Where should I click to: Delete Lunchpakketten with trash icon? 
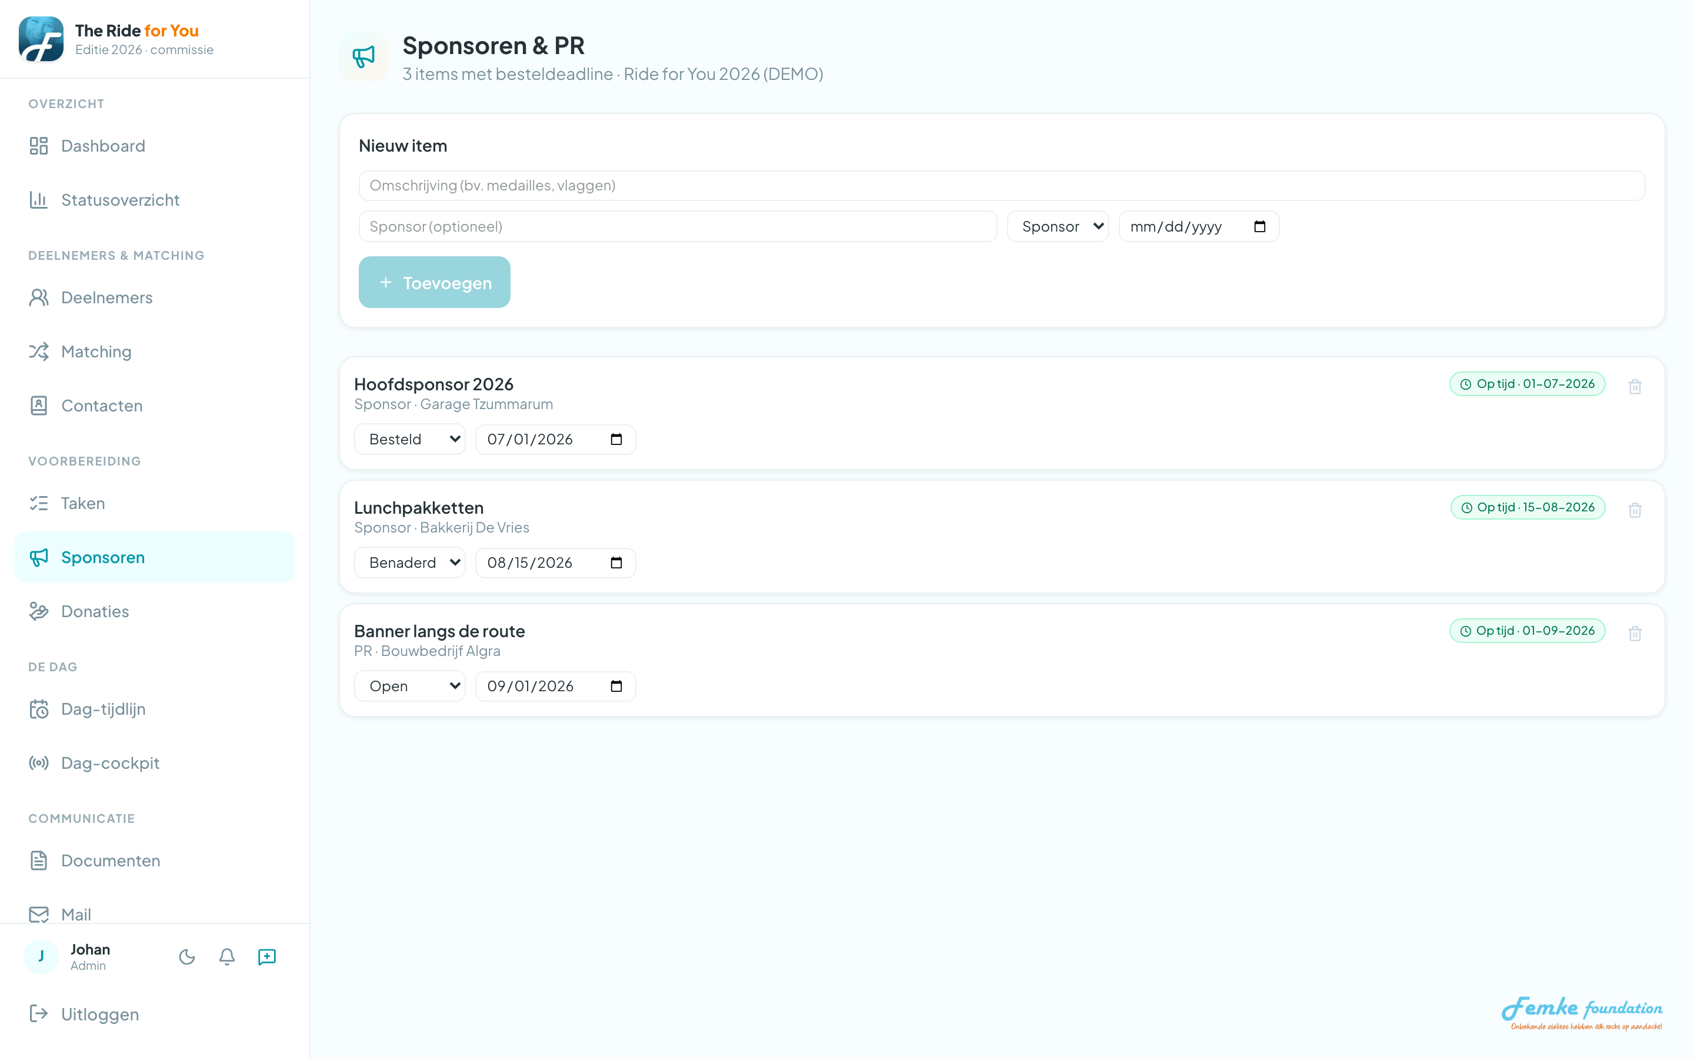1635,510
